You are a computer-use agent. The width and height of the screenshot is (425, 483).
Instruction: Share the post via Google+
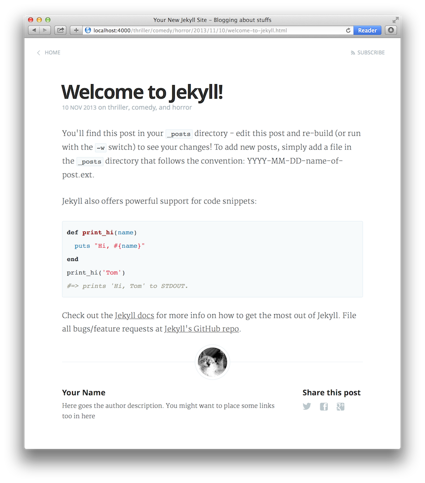(340, 406)
